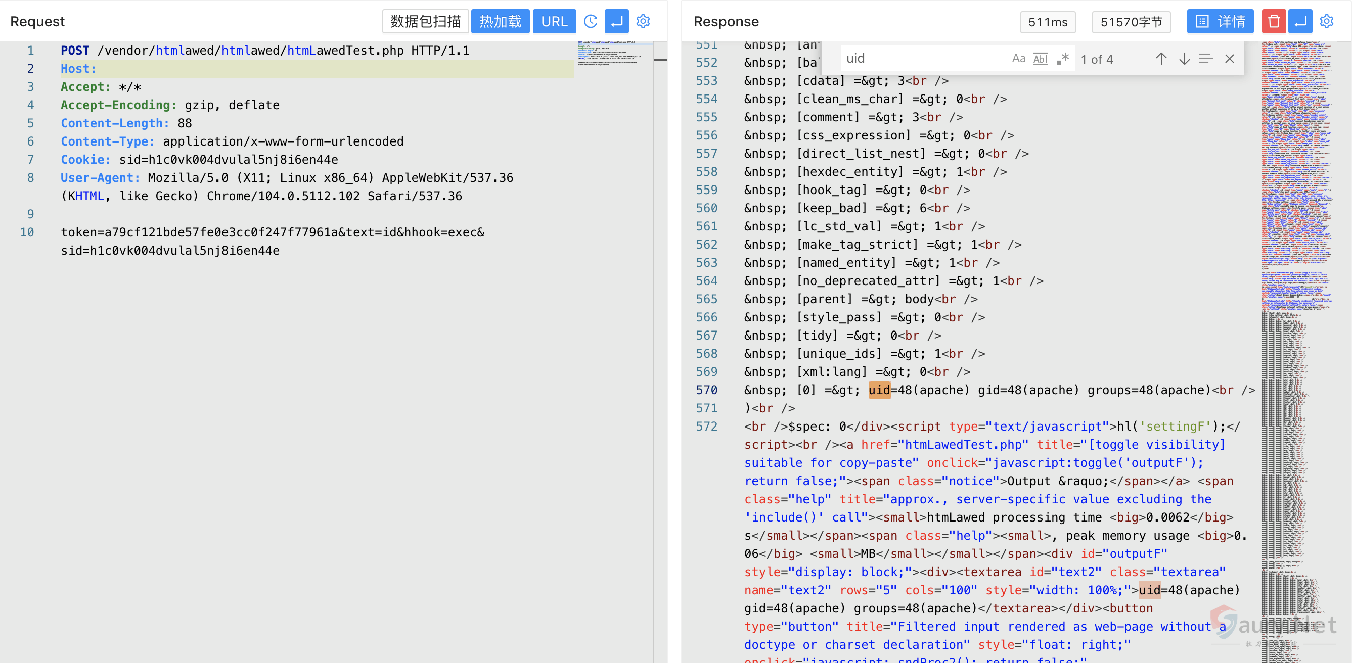Viewport: 1352px width, 663px height.
Task: Click the response pane line-wrap icon
Action: (1300, 22)
